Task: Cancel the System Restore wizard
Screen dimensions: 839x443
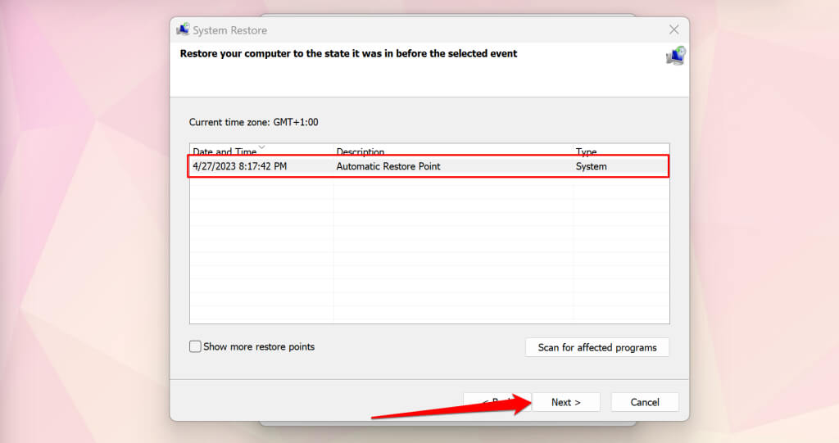Action: click(x=645, y=402)
